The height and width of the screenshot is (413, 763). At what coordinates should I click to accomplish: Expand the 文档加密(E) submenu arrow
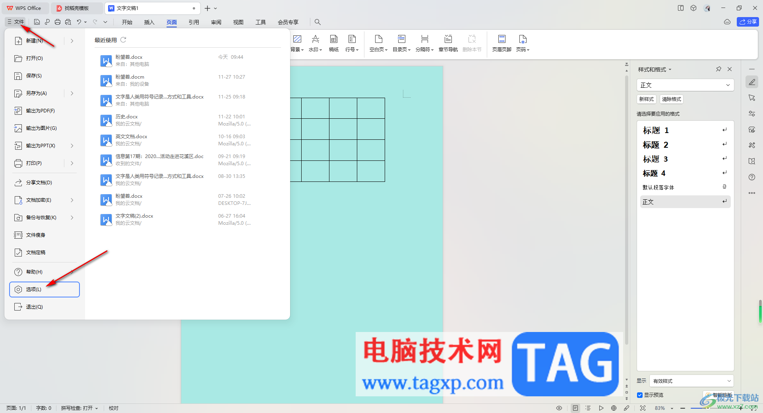(x=72, y=200)
